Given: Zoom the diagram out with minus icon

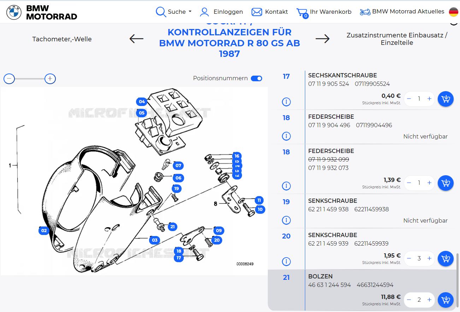Looking at the screenshot, I should 9,78.
